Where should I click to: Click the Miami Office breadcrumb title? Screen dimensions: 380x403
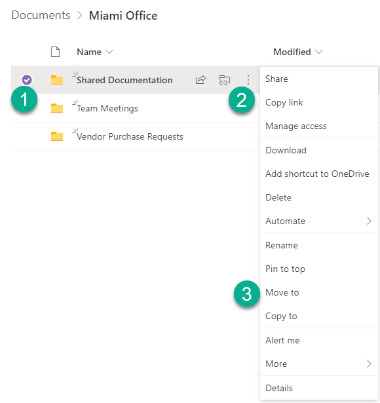tap(123, 16)
